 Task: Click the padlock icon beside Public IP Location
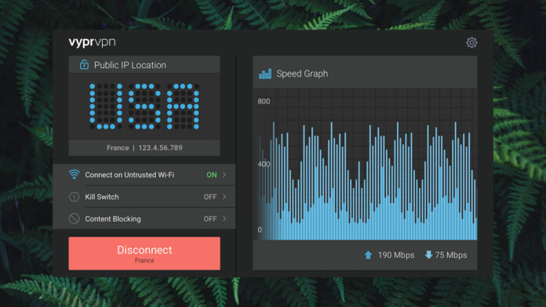pos(84,64)
